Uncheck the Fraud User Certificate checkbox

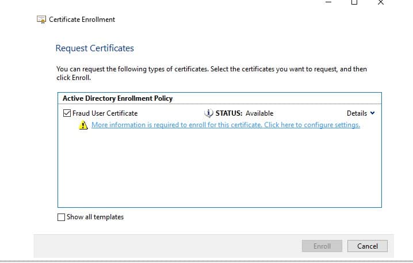(67, 113)
